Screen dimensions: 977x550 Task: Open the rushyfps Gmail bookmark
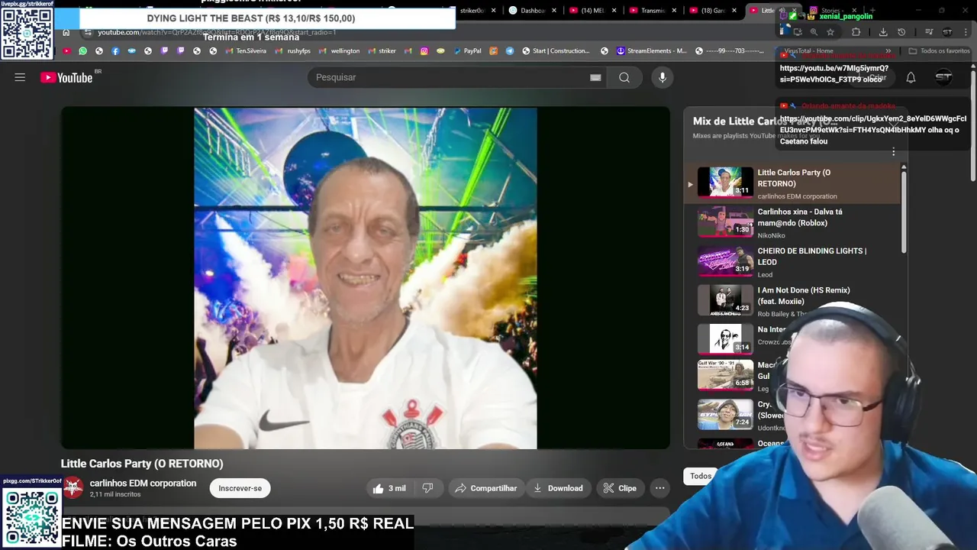pos(293,51)
